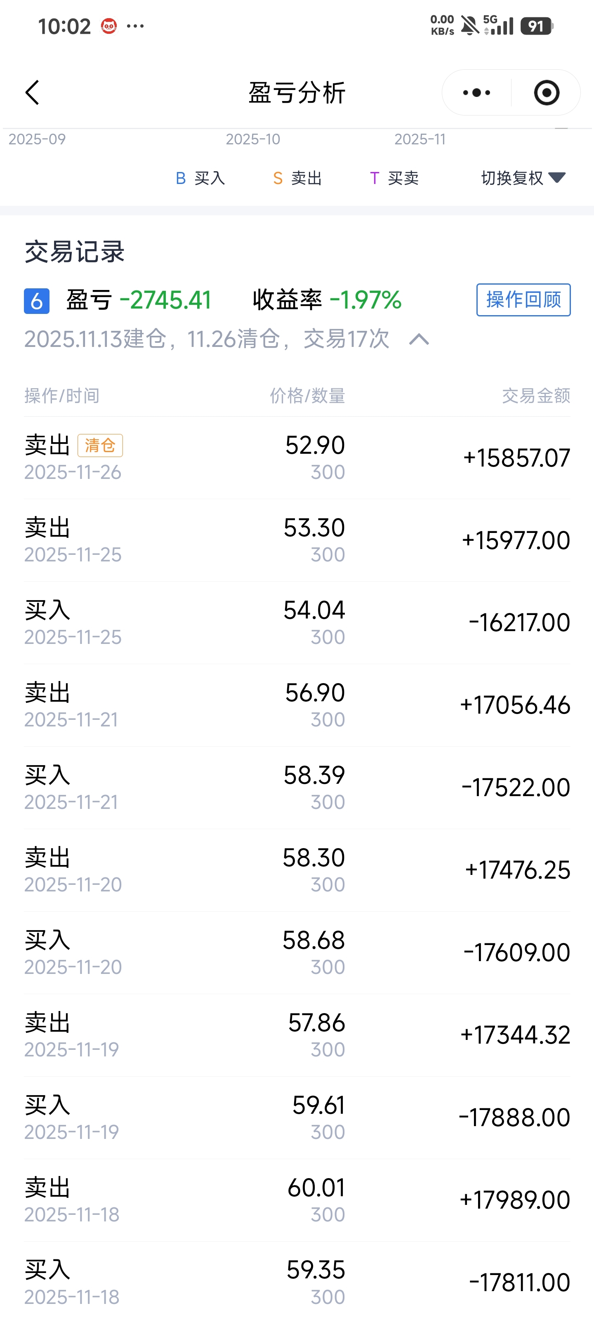This screenshot has height=1320, width=594.
Task: Select the 2025-11-26 卖出 record at 52.90
Action: pos(297,457)
